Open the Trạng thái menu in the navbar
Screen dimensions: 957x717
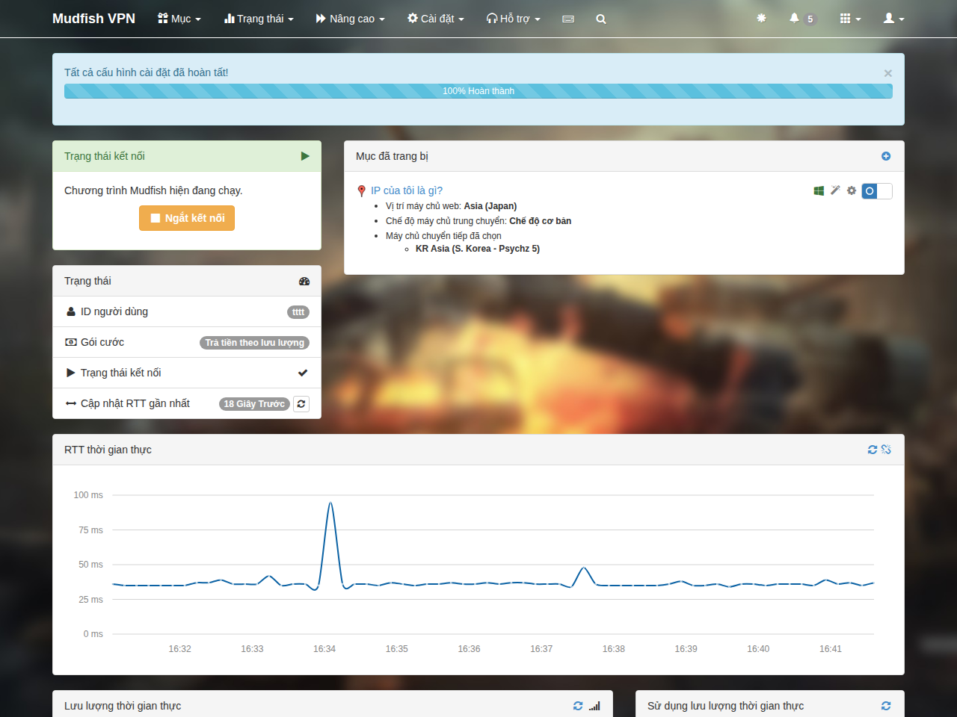[x=259, y=19]
